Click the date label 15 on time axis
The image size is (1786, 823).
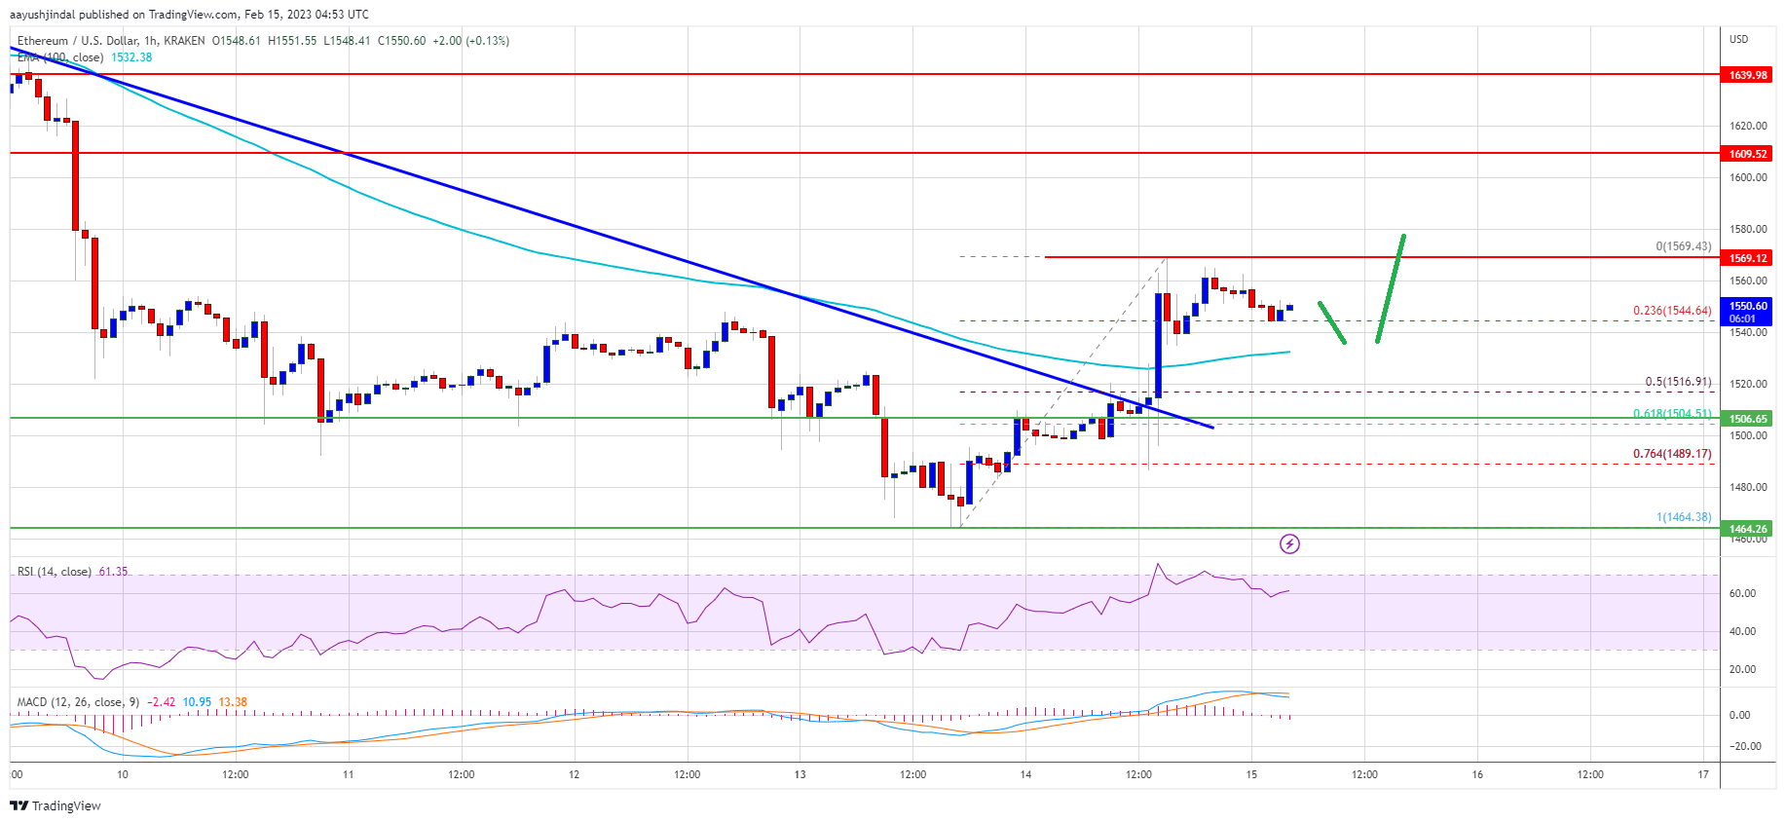pyautogui.click(x=1251, y=775)
